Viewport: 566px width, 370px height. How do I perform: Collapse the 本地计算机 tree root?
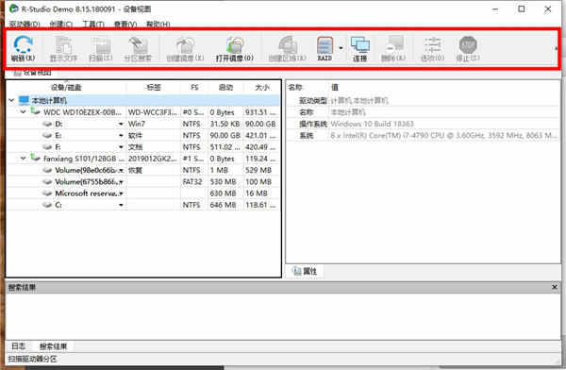pyautogui.click(x=11, y=100)
